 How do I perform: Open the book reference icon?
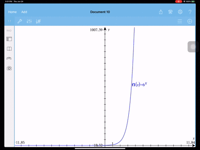(x=9, y=49)
